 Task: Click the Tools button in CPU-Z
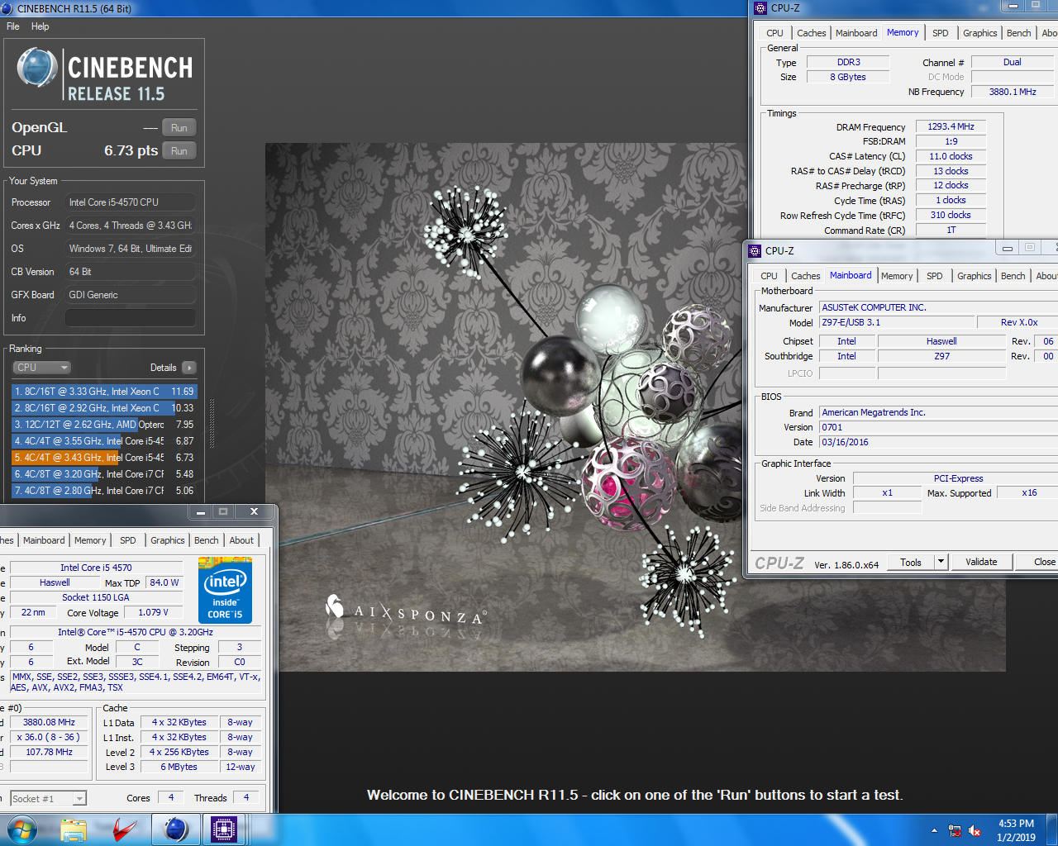point(911,562)
